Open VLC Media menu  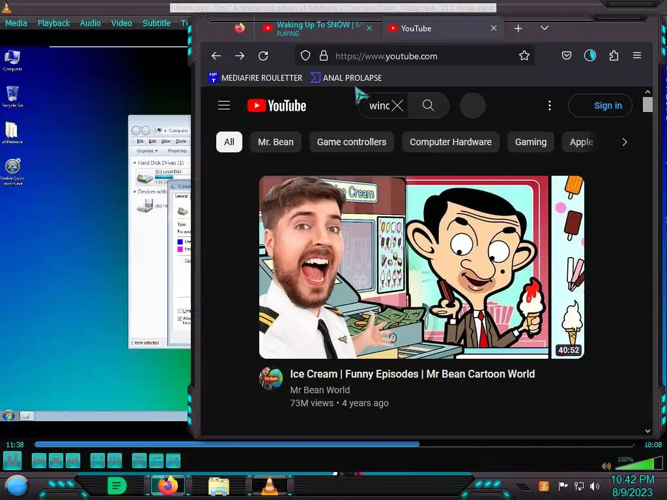click(16, 23)
